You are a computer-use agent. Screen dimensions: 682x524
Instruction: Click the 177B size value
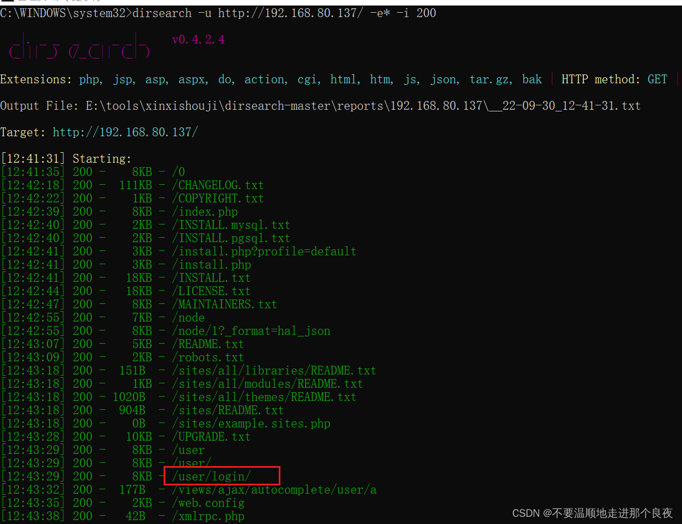(x=132, y=490)
